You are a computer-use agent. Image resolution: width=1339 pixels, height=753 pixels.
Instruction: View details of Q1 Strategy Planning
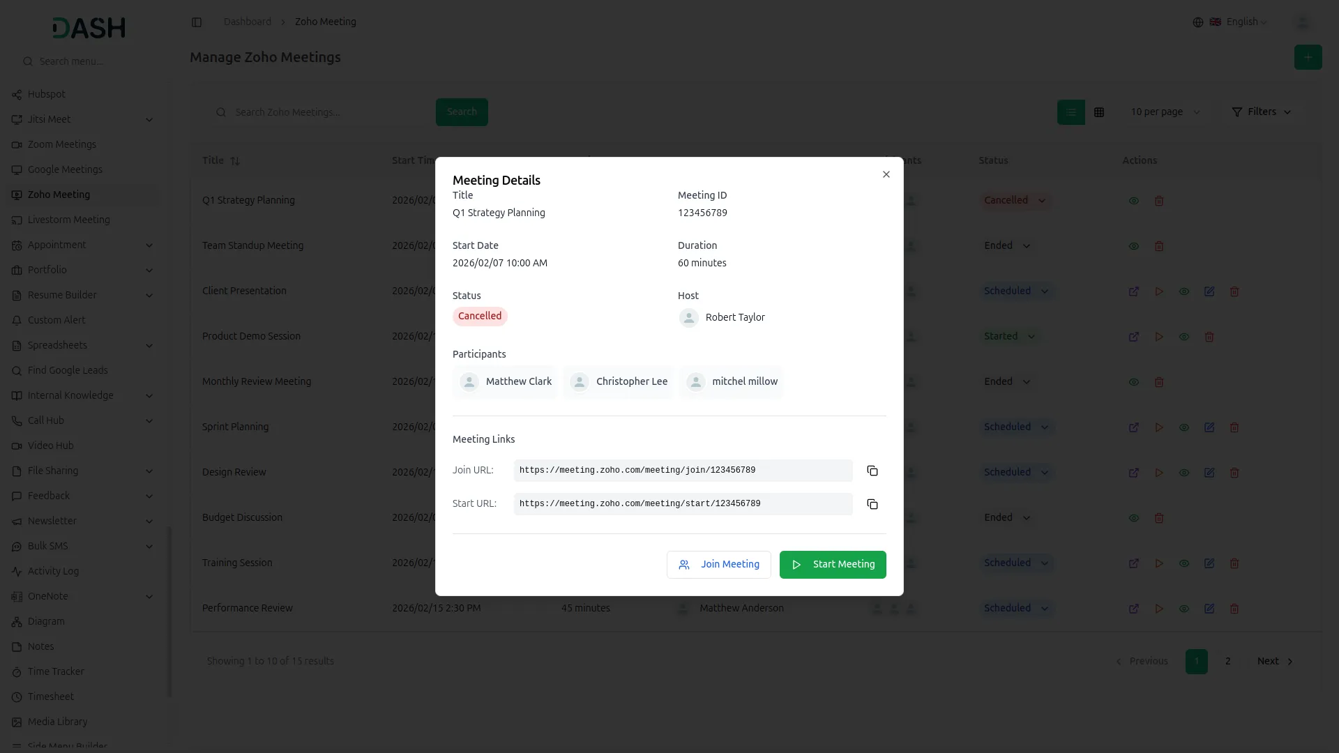coord(1134,201)
